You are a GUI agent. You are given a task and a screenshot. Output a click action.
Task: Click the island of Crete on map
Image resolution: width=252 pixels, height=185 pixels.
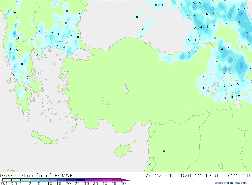click(x=44, y=137)
